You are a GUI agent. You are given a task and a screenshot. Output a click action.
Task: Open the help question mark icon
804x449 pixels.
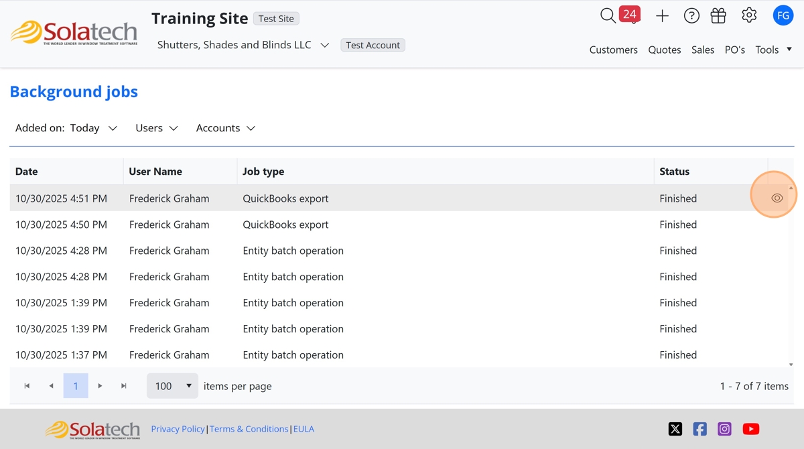point(691,16)
